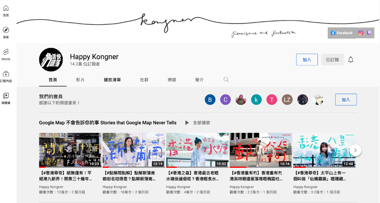Click the 14.2萬 位訂閱者 subscriber count
This screenshot has width=380, height=203.
(x=85, y=64)
